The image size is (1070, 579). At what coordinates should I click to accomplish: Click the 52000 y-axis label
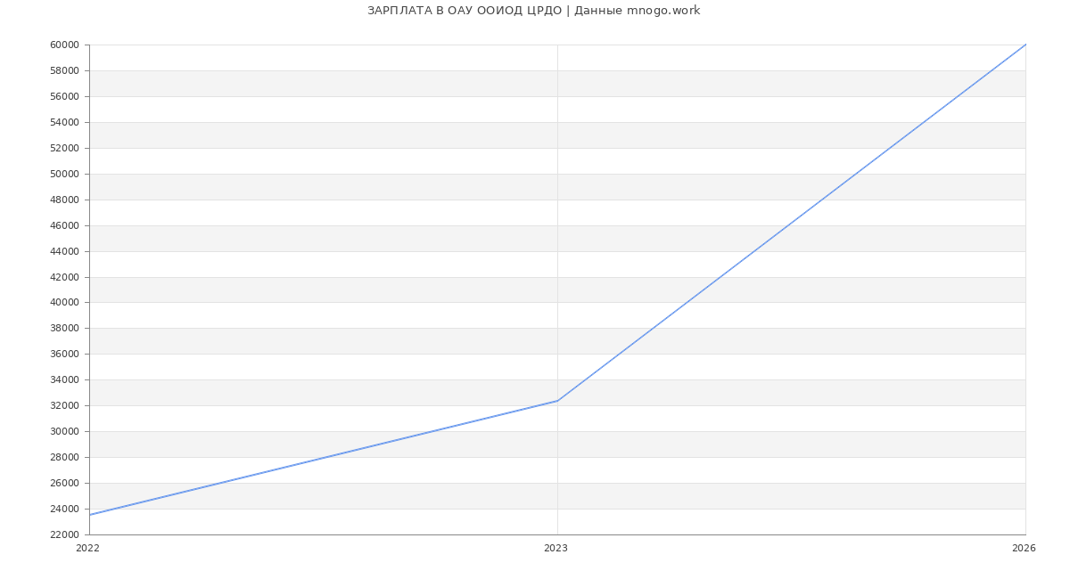click(x=65, y=148)
